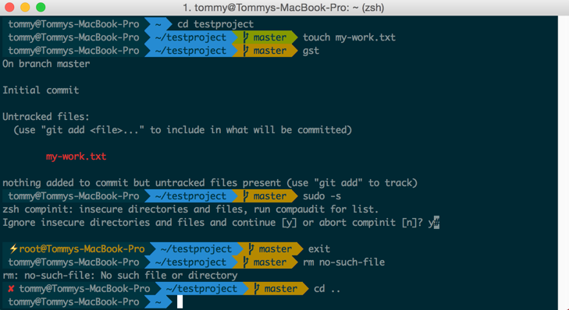Click the red close window button
The height and width of the screenshot is (310, 569).
tap(9, 7)
